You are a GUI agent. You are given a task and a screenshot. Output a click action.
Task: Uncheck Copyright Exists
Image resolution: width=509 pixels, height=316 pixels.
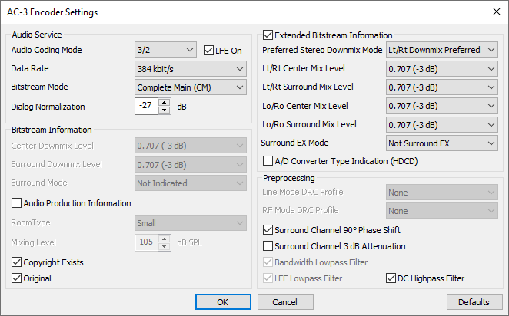tap(16, 262)
